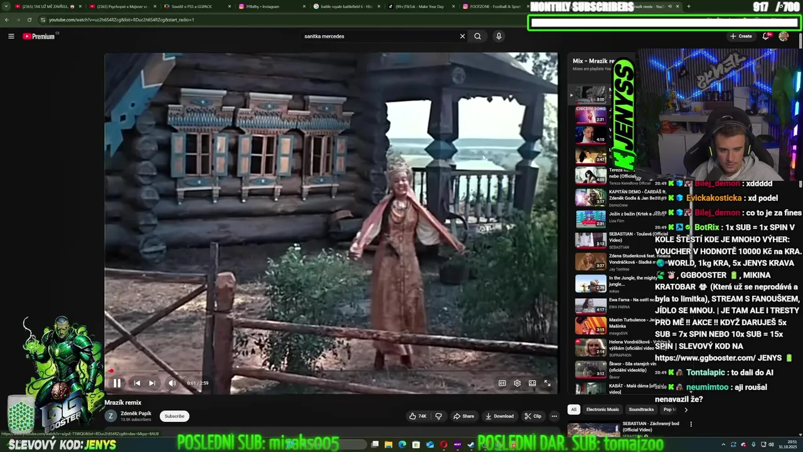The height and width of the screenshot is (452, 803).
Task: Skip to previous video in playlist
Action: click(137, 383)
